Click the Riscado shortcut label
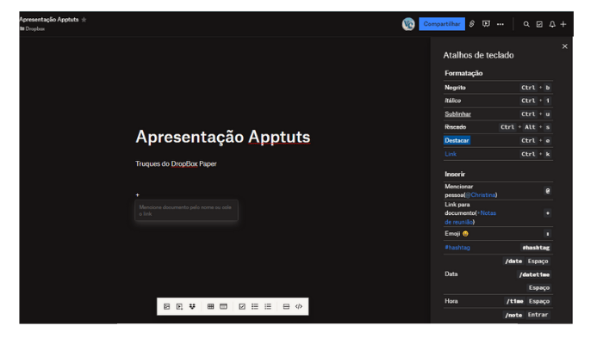The width and height of the screenshot is (603, 344). click(x=456, y=127)
